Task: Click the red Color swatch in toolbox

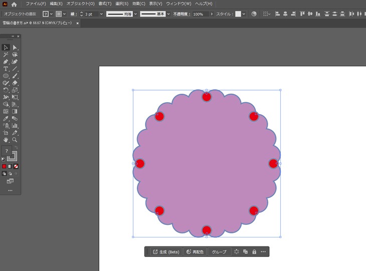Action: pyautogui.click(x=4, y=166)
